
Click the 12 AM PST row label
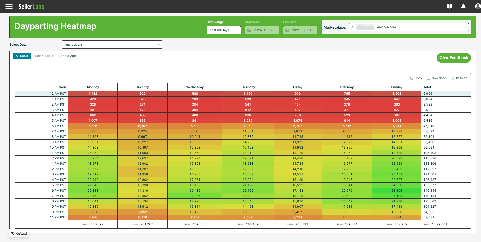[41, 94]
